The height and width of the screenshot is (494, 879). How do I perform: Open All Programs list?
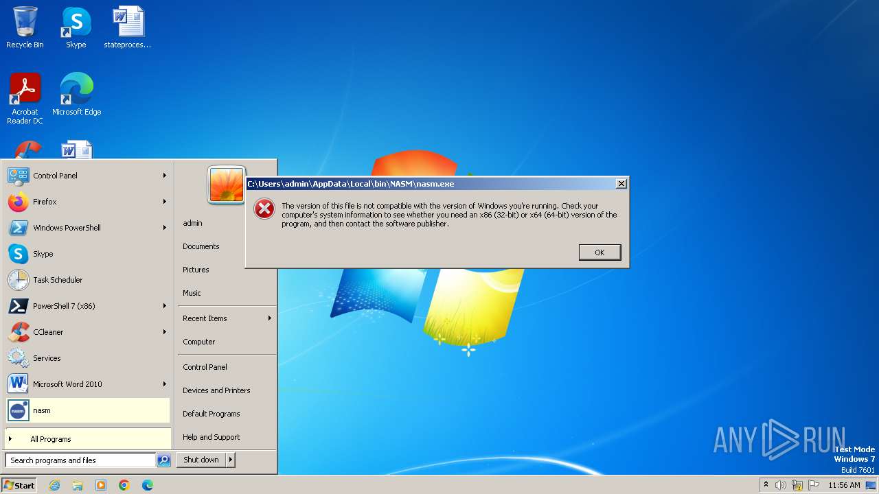[87, 439]
